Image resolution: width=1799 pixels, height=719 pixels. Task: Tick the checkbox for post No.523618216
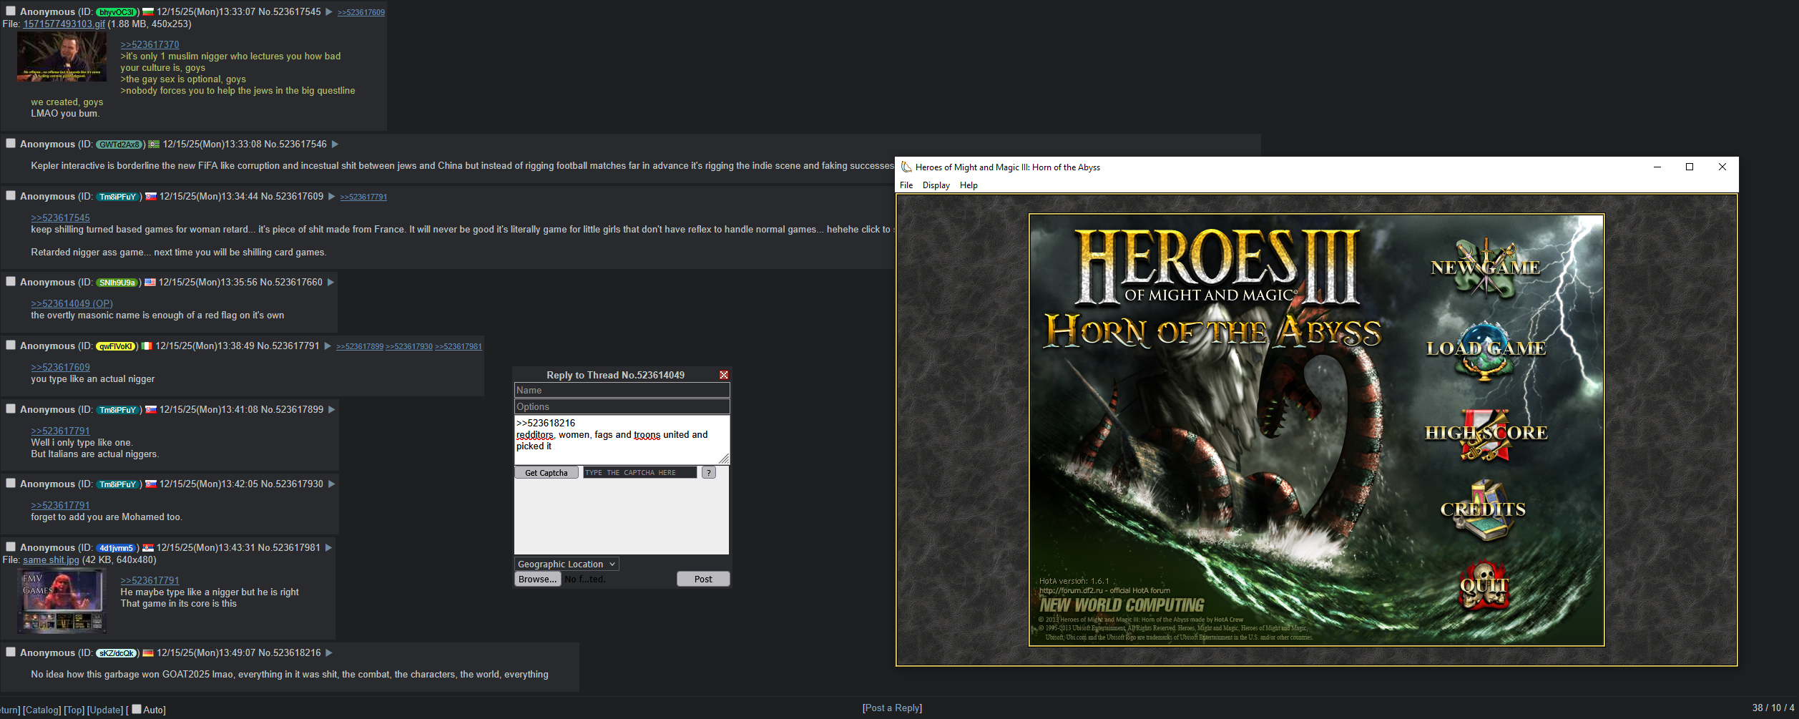11,652
